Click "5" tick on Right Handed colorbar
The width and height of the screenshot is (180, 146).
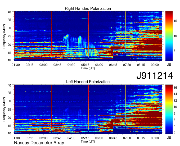click(174, 51)
